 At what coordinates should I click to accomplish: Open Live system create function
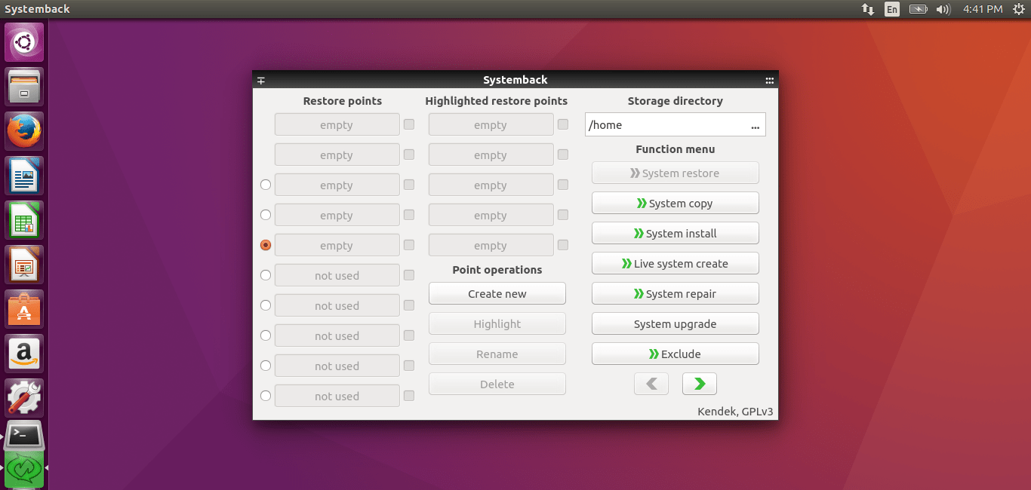pyautogui.click(x=675, y=263)
